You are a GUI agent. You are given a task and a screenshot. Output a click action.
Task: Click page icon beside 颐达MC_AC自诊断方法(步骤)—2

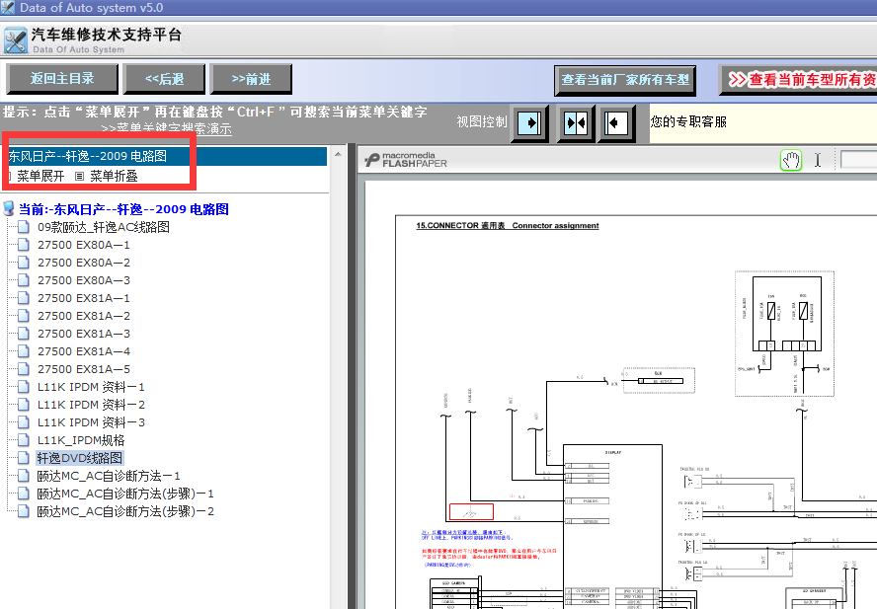click(24, 510)
